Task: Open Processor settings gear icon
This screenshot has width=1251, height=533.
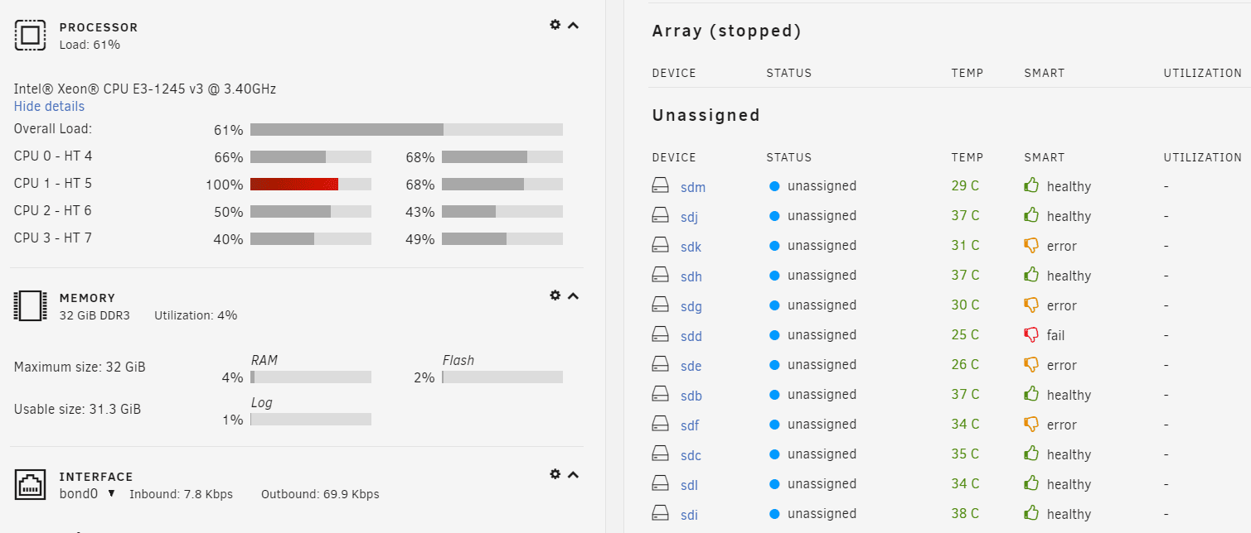Action: click(x=555, y=25)
